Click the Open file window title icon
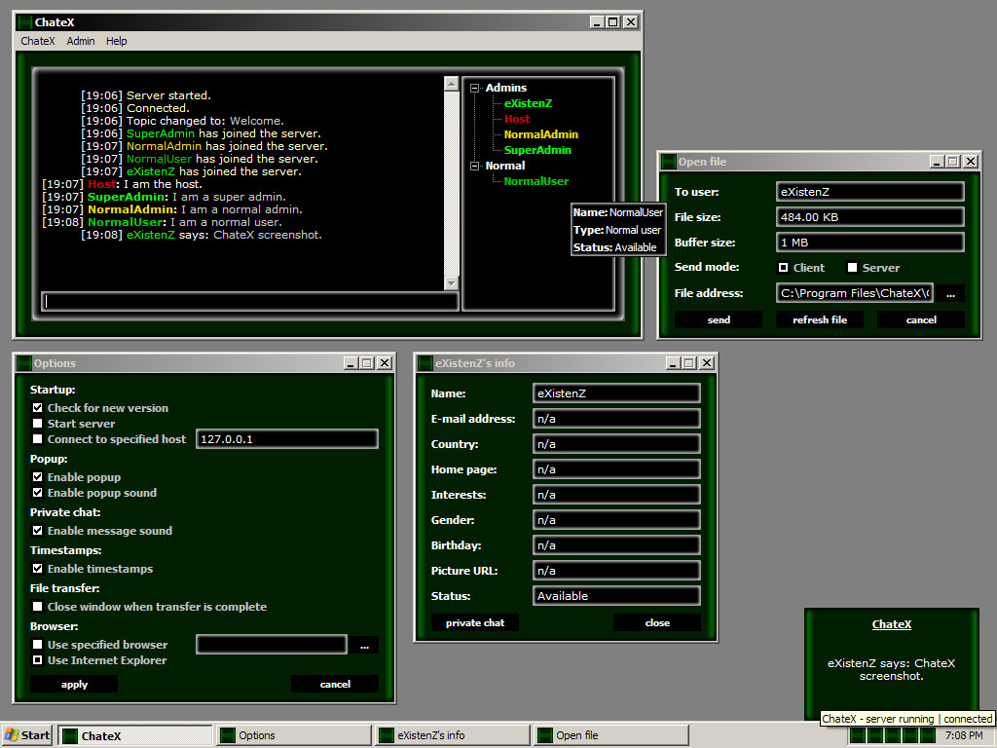 (668, 162)
